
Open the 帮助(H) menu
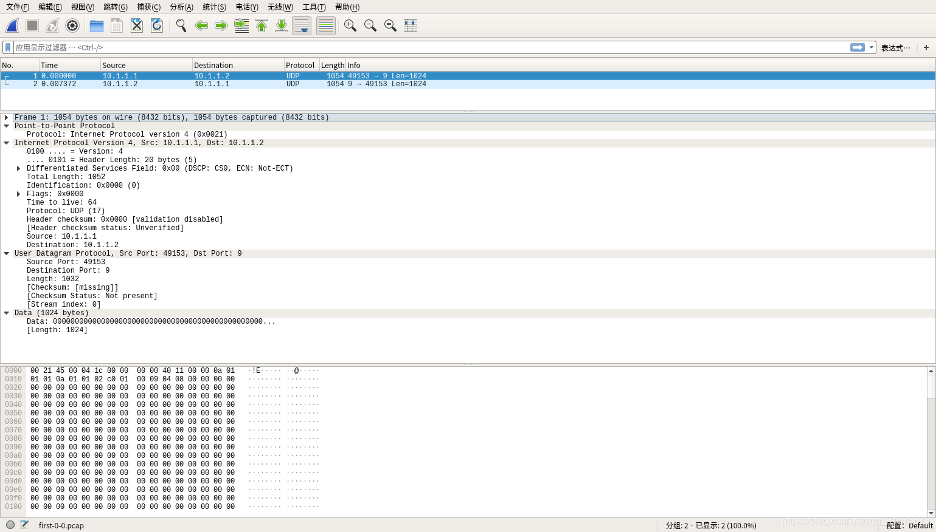(347, 7)
